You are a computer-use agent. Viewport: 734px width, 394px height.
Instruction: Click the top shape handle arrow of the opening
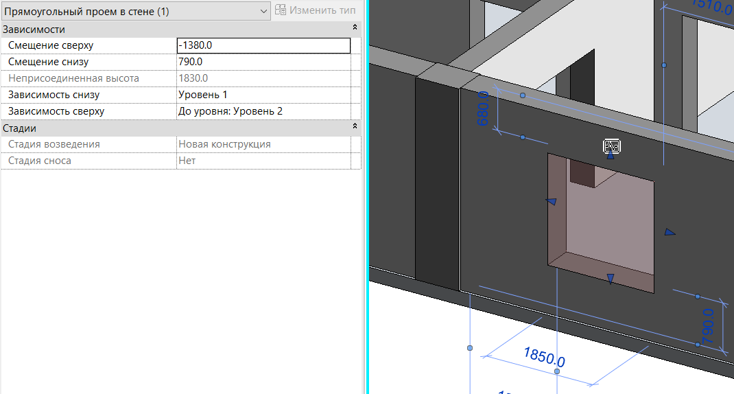tap(611, 156)
